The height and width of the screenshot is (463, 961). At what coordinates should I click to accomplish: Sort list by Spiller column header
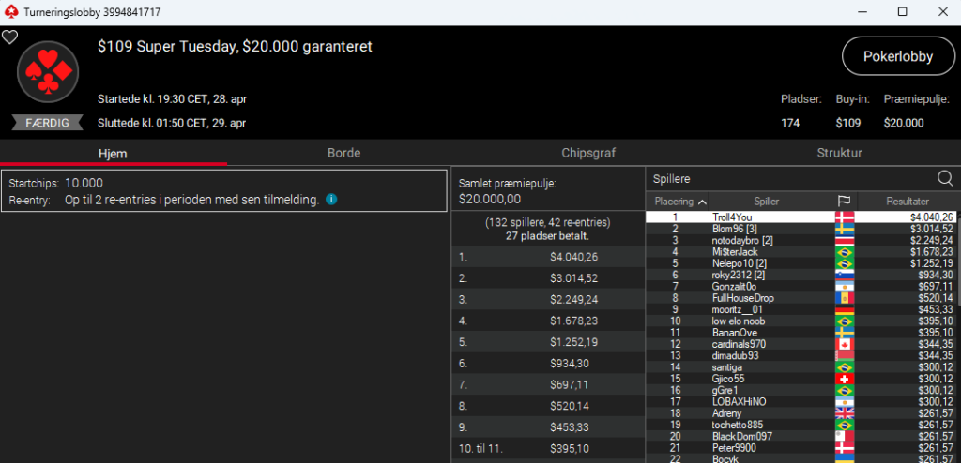point(766,202)
